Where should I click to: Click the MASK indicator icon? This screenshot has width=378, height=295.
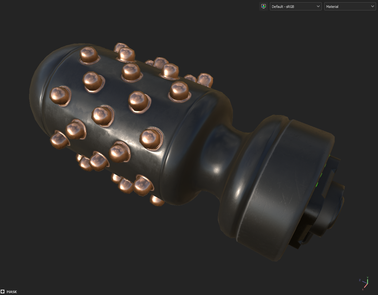[3, 292]
